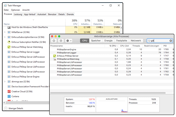Open the Datei menu in Task-Manager
This screenshot has width=176, height=117.
click(x=6, y=10)
